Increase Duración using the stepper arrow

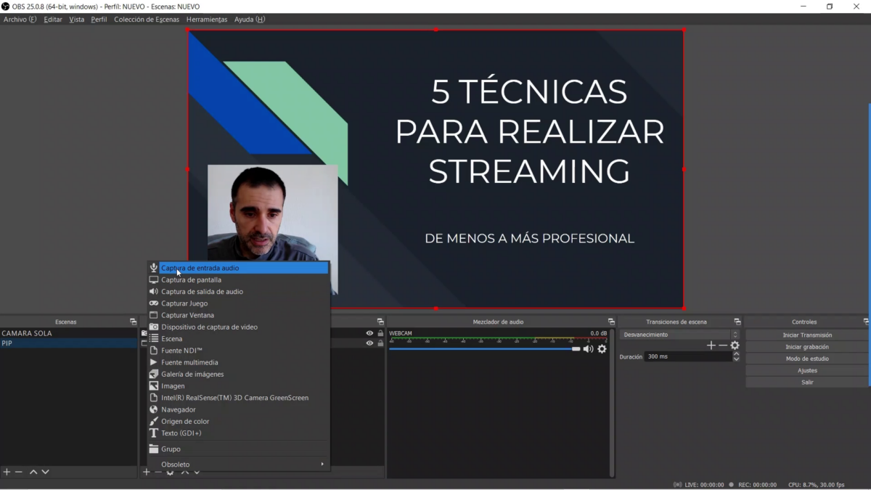(x=735, y=354)
